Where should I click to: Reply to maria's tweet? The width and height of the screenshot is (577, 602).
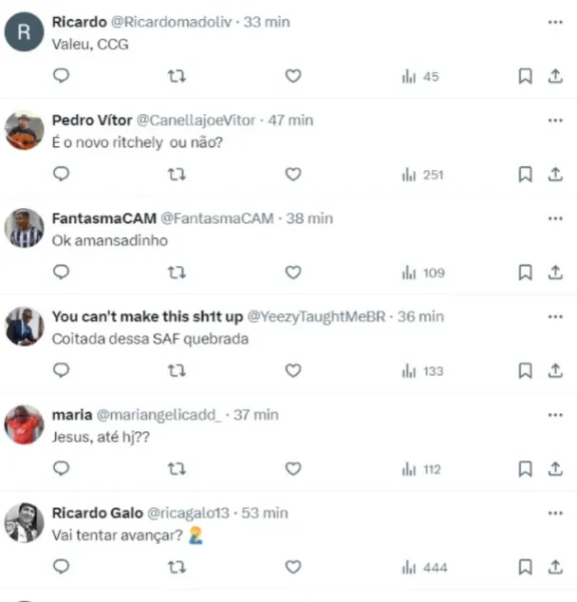(x=61, y=470)
